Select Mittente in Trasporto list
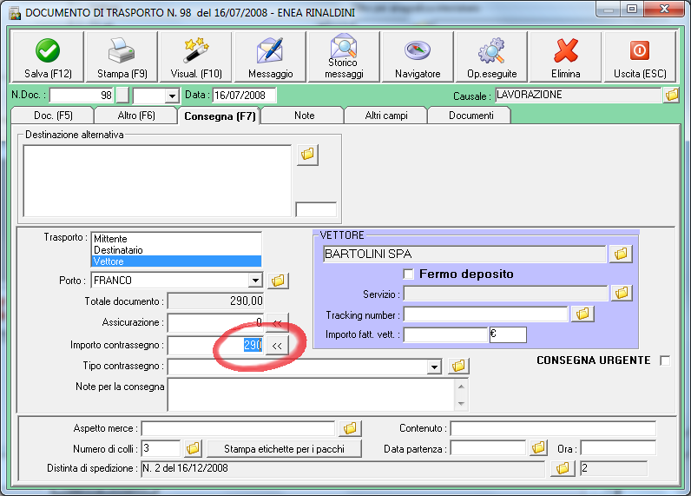 [x=176, y=239]
